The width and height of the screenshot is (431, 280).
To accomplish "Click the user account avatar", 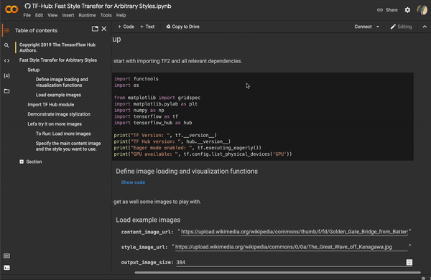I will [422, 10].
